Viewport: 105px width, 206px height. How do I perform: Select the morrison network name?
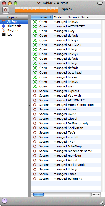click(74, 156)
